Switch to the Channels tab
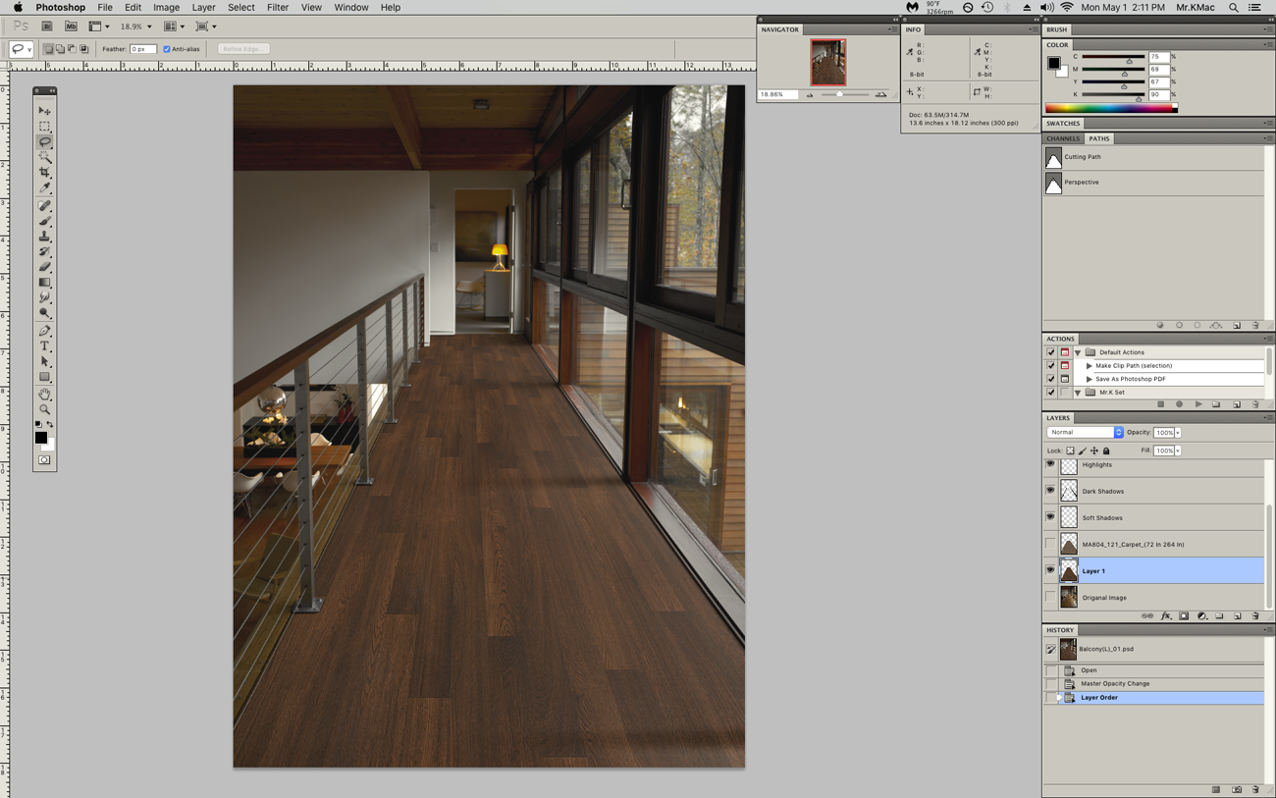This screenshot has height=798, width=1276. [x=1063, y=139]
